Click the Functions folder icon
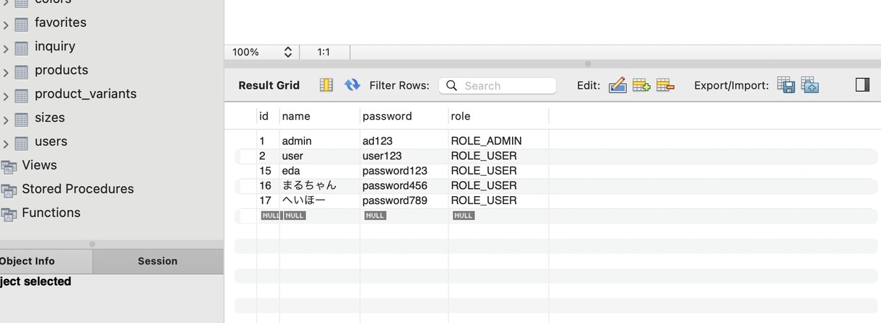The width and height of the screenshot is (881, 323). (9, 214)
